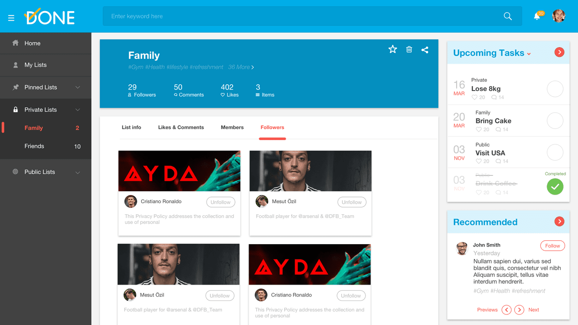578x325 pixels.
Task: Open the Upcoming Tasks dropdown arrow
Action: click(x=529, y=54)
